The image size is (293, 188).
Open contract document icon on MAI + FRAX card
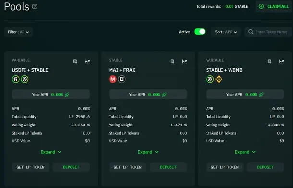(172, 62)
